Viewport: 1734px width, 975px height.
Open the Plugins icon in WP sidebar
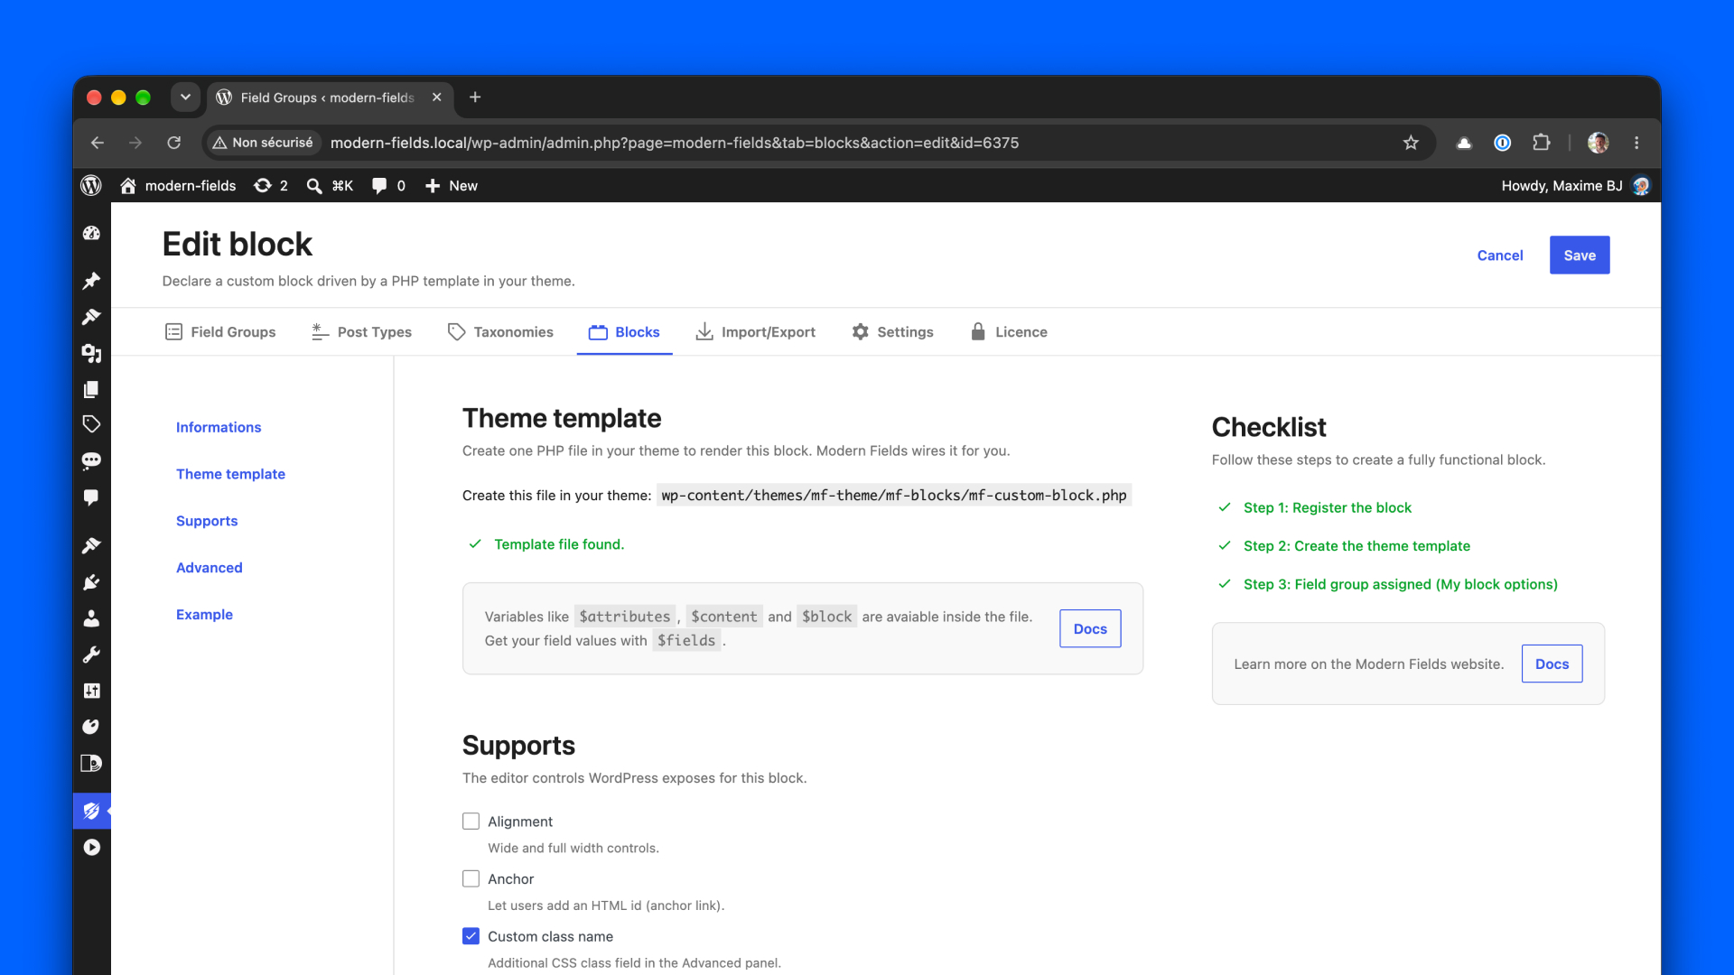[x=91, y=582]
